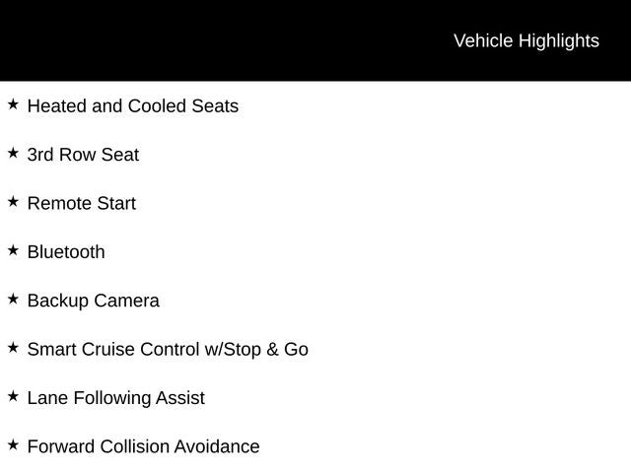
Task: Select the star beside Lane Following Assist
Action: click(x=13, y=396)
